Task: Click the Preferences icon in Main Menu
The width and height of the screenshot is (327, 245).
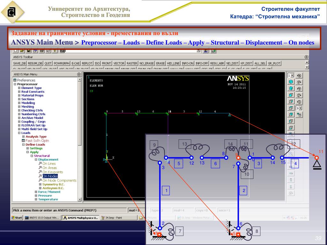Action: (15, 80)
